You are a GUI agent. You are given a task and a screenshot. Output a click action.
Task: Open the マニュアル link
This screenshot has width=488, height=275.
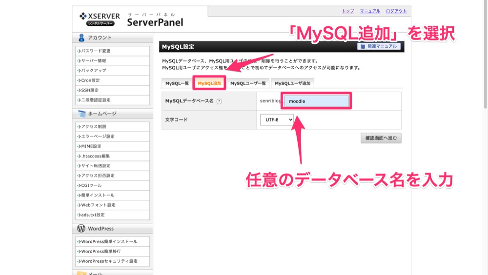(x=370, y=11)
